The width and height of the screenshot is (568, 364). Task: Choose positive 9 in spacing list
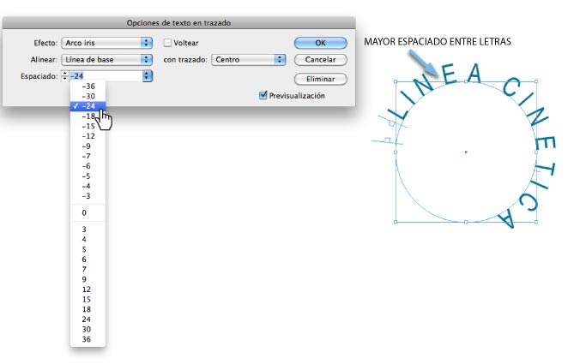(88, 279)
